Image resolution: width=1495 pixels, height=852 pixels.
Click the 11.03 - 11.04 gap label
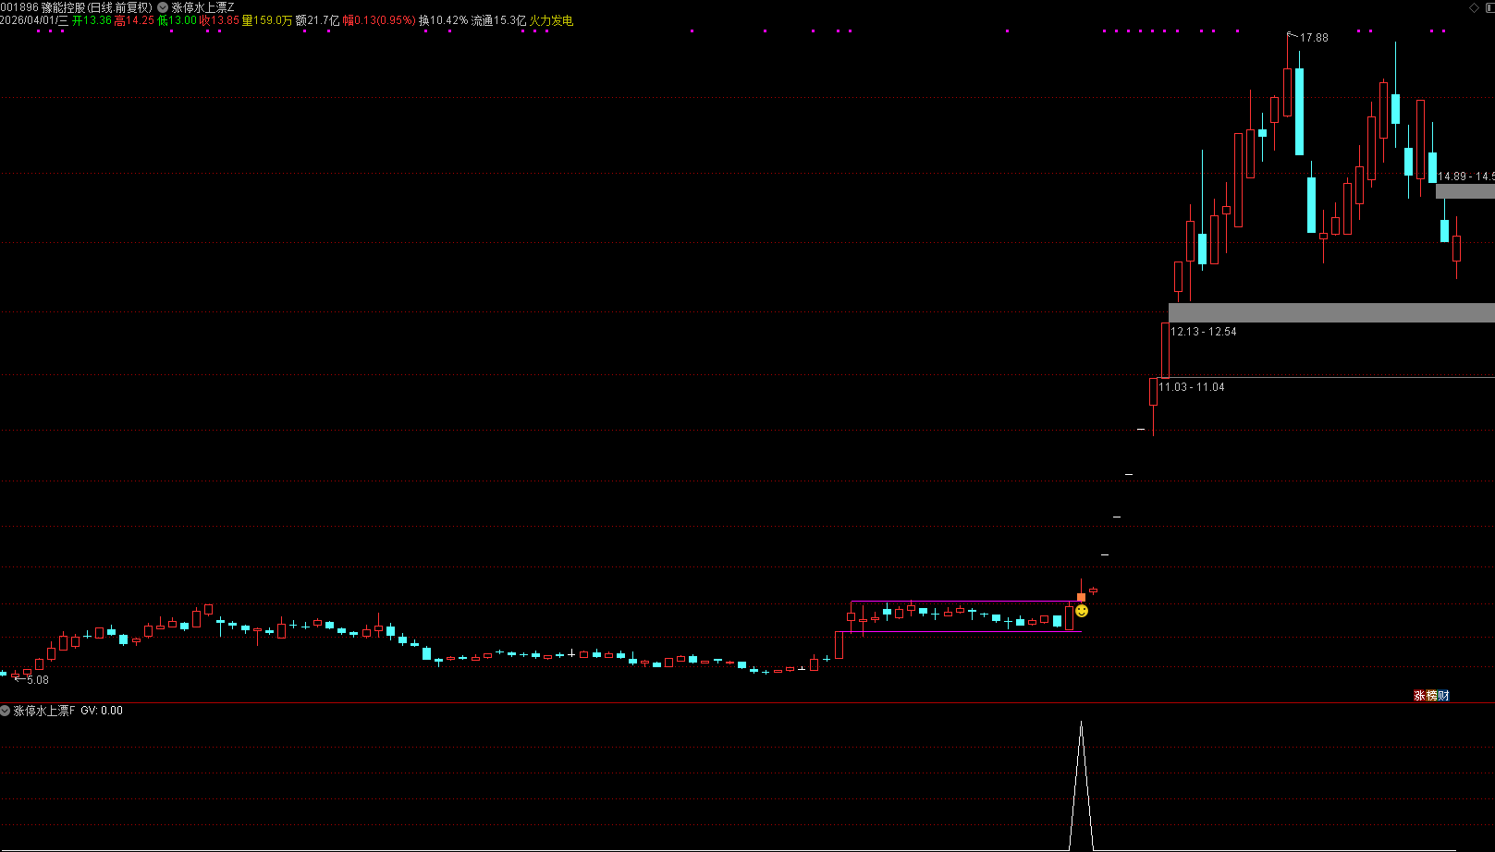pyautogui.click(x=1191, y=387)
